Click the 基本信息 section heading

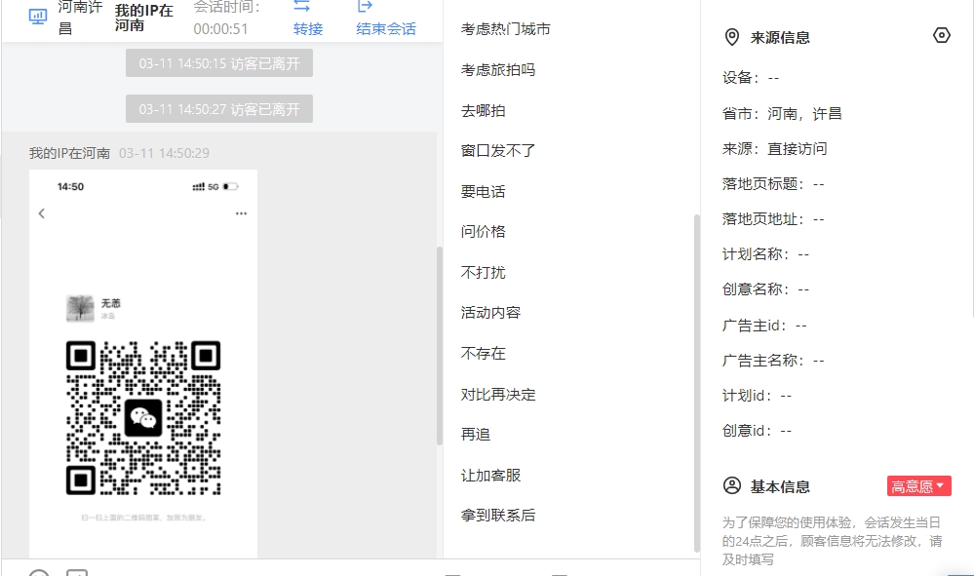[780, 486]
